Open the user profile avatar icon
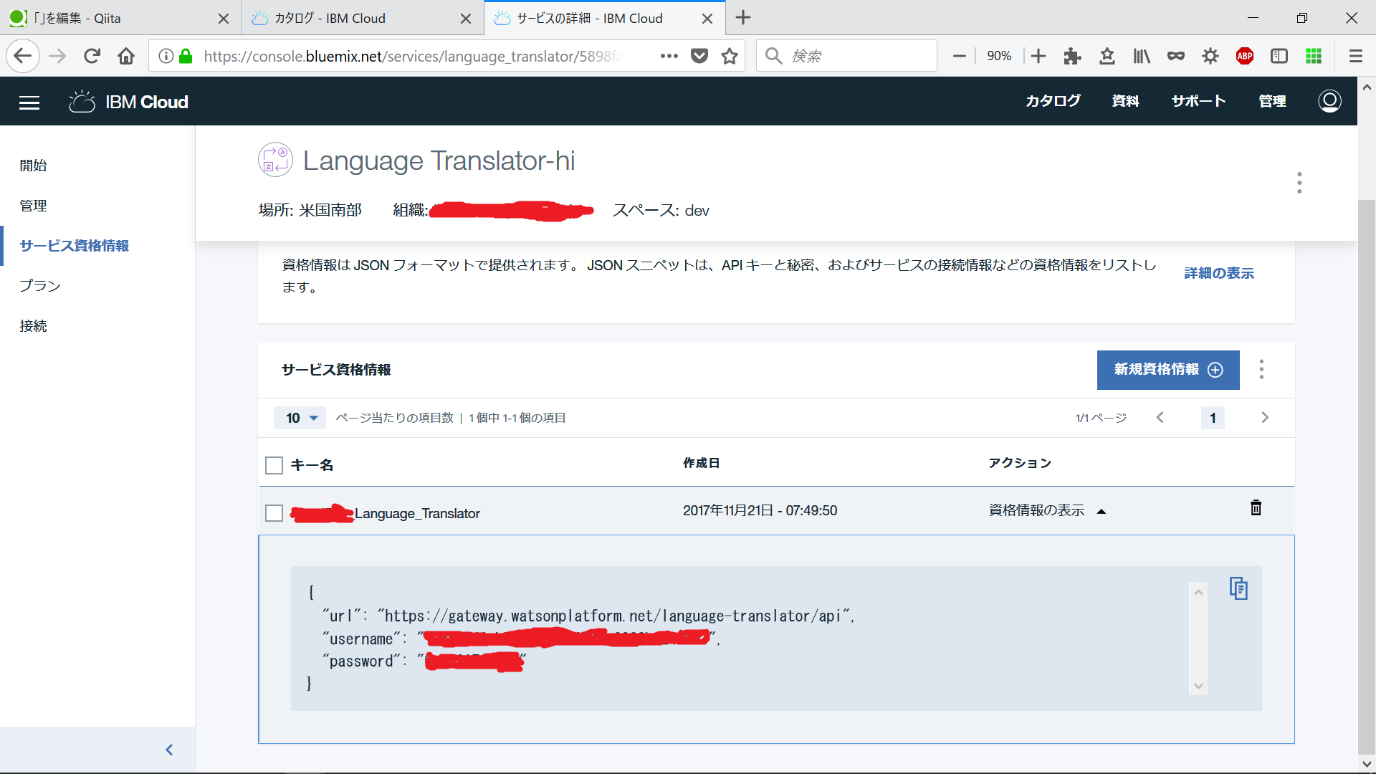This screenshot has height=774, width=1376. click(x=1329, y=101)
